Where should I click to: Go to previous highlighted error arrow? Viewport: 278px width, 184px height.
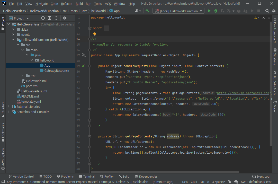(x=264, y=18)
